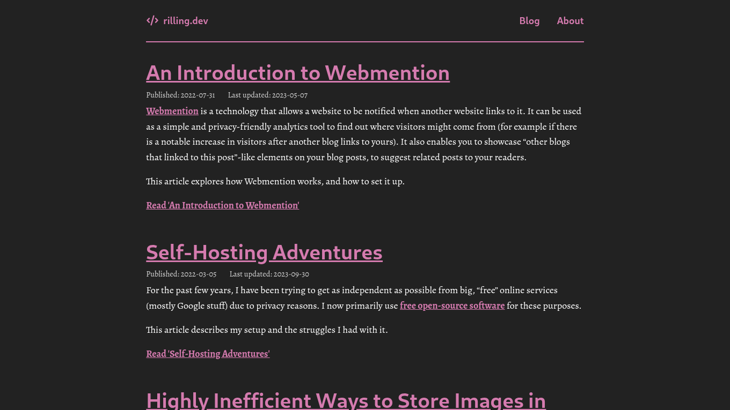This screenshot has height=410, width=730.
Task: Open 'Self-Hosting Adventures' article title
Action: [264, 252]
